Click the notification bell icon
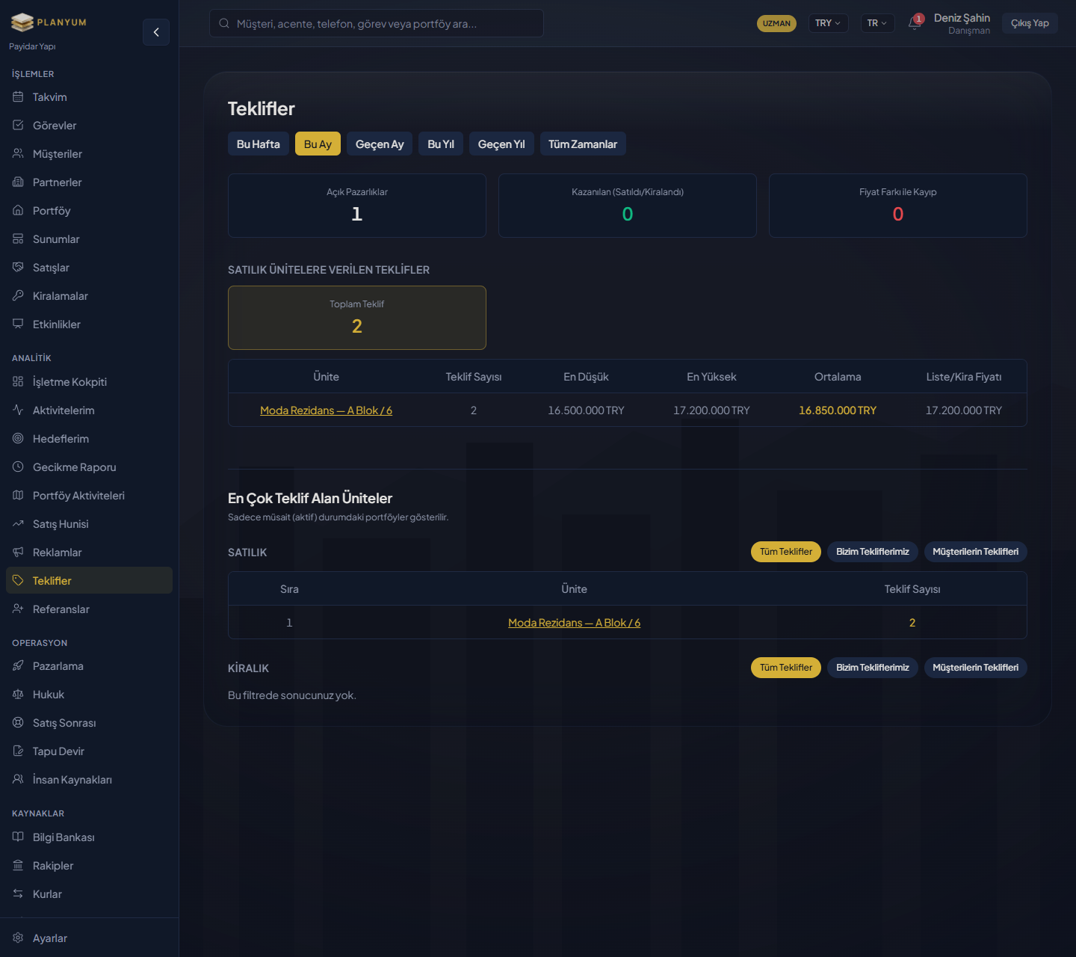The height and width of the screenshot is (957, 1076). coord(915,23)
